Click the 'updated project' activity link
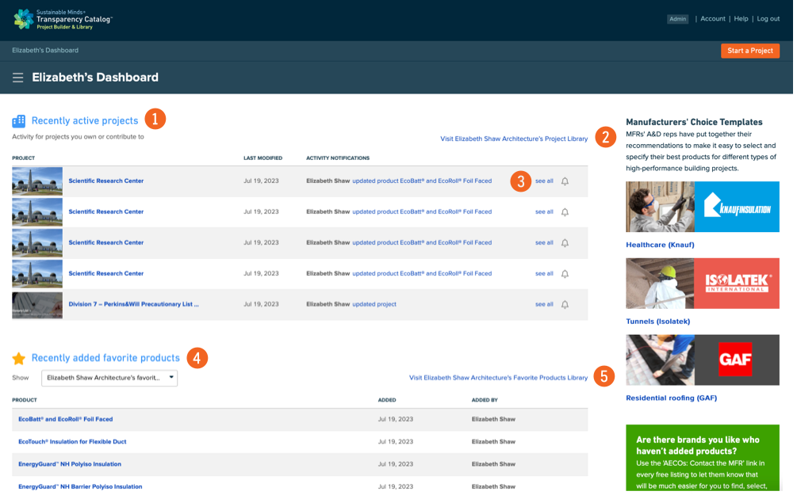 point(374,304)
